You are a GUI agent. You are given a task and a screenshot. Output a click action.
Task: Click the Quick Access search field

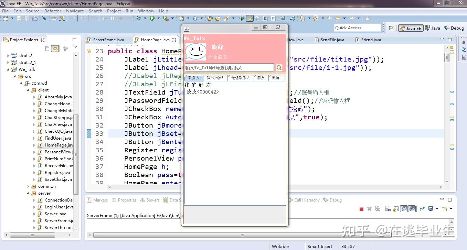(357, 28)
